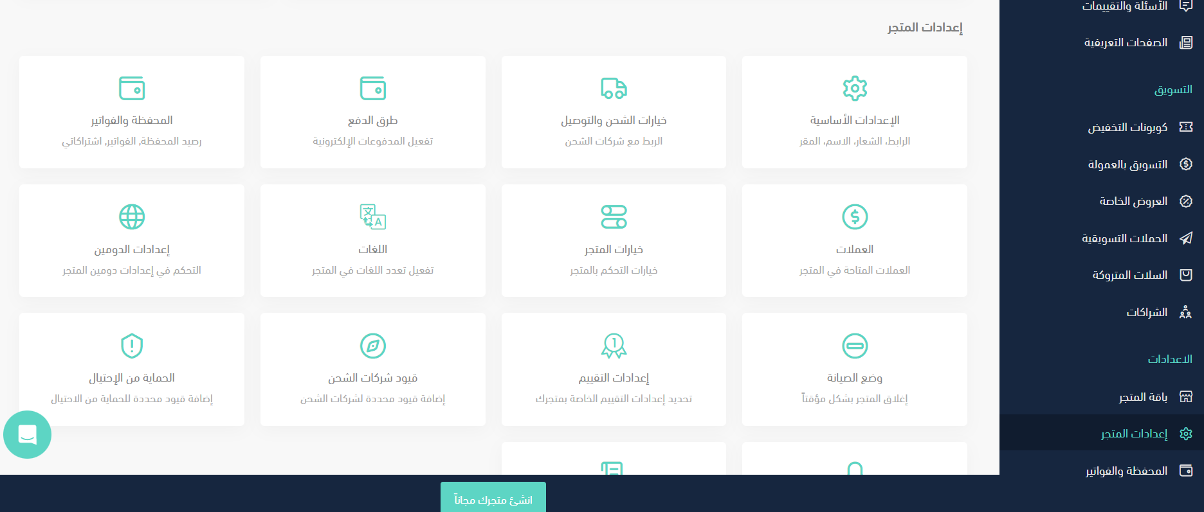This screenshot has width=1204, height=512.
Task: Select الحملات التسويقية in the sidebar
Action: point(1125,238)
